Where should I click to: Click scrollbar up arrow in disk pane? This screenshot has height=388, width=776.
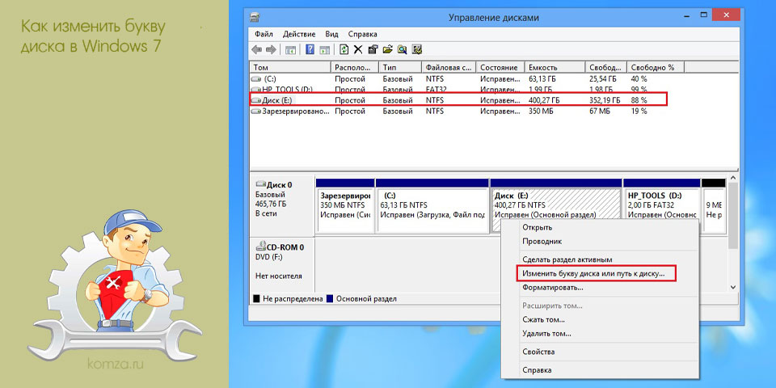tap(733, 178)
